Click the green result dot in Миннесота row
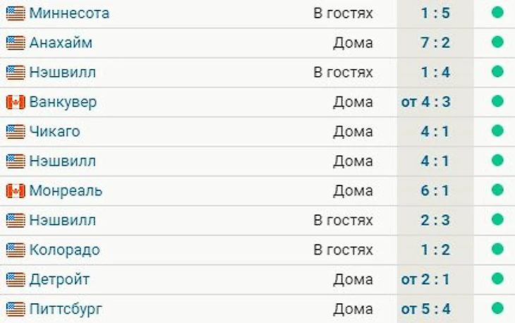 [x=497, y=13]
